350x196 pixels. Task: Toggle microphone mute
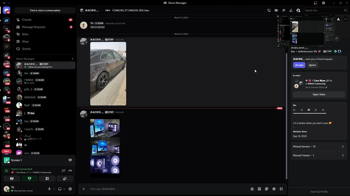[x=49, y=189]
